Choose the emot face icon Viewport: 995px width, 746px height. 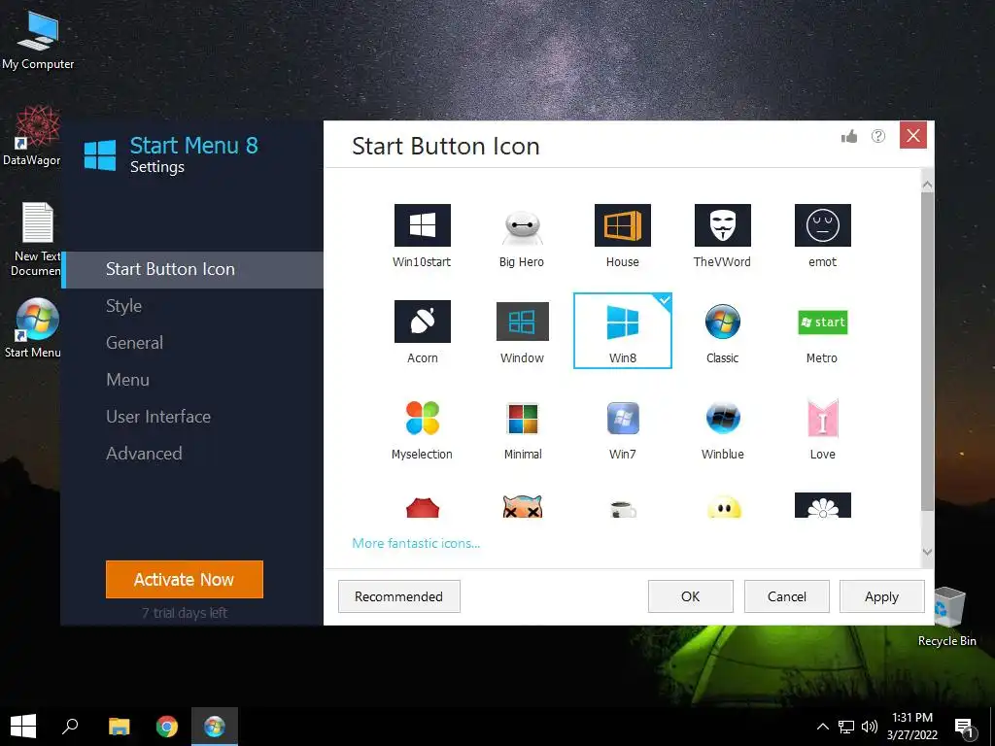pos(822,235)
